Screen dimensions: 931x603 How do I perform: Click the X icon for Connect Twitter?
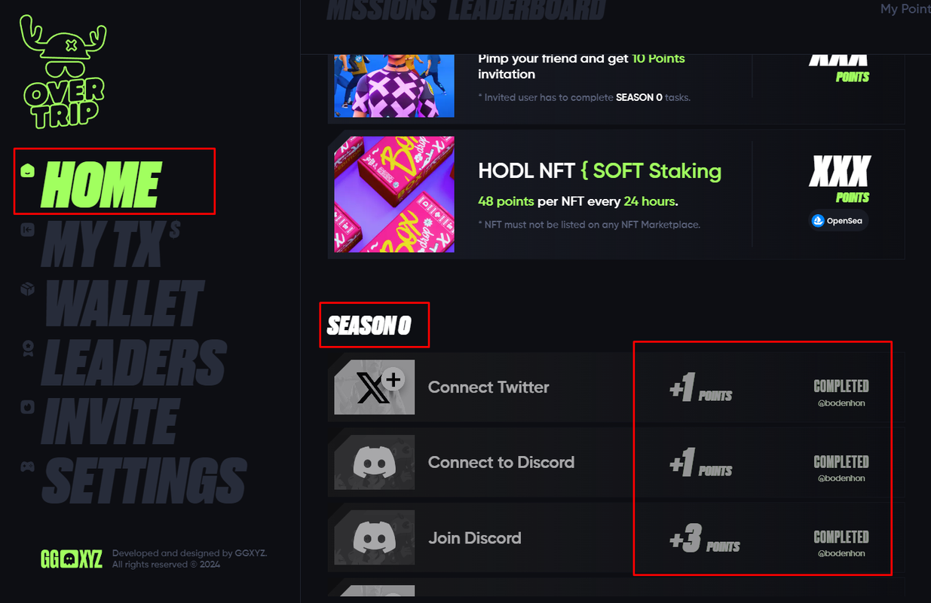tap(375, 387)
